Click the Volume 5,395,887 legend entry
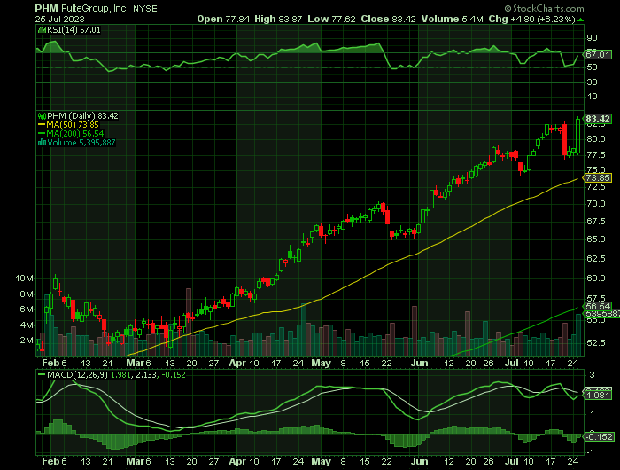The image size is (620, 470). 81,143
